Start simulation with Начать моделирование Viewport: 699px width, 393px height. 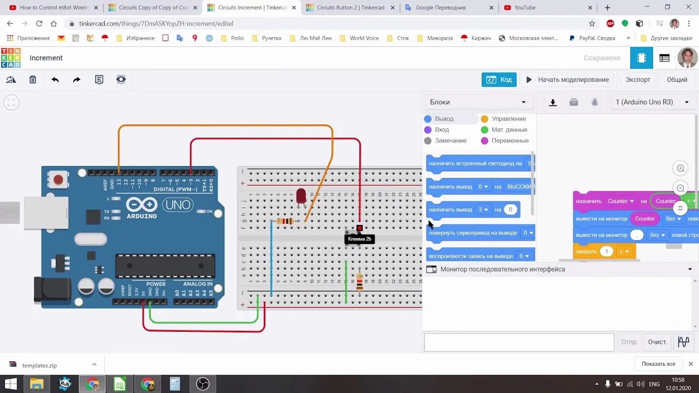tap(567, 80)
